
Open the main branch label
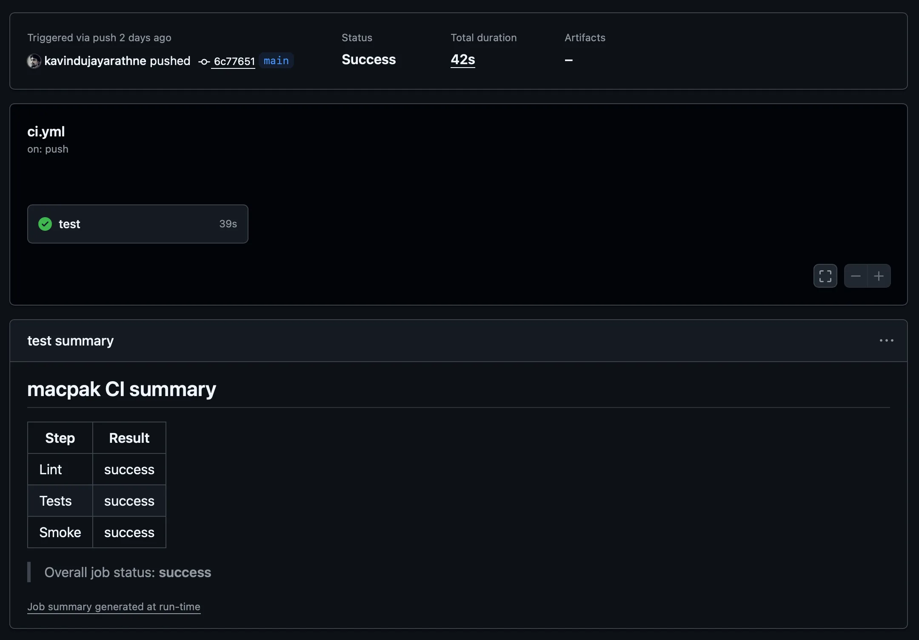coord(276,61)
